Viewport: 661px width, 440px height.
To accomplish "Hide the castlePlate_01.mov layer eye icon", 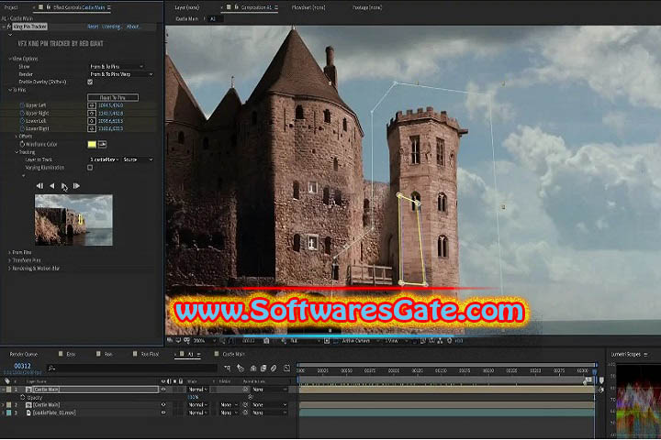I will tap(163, 412).
